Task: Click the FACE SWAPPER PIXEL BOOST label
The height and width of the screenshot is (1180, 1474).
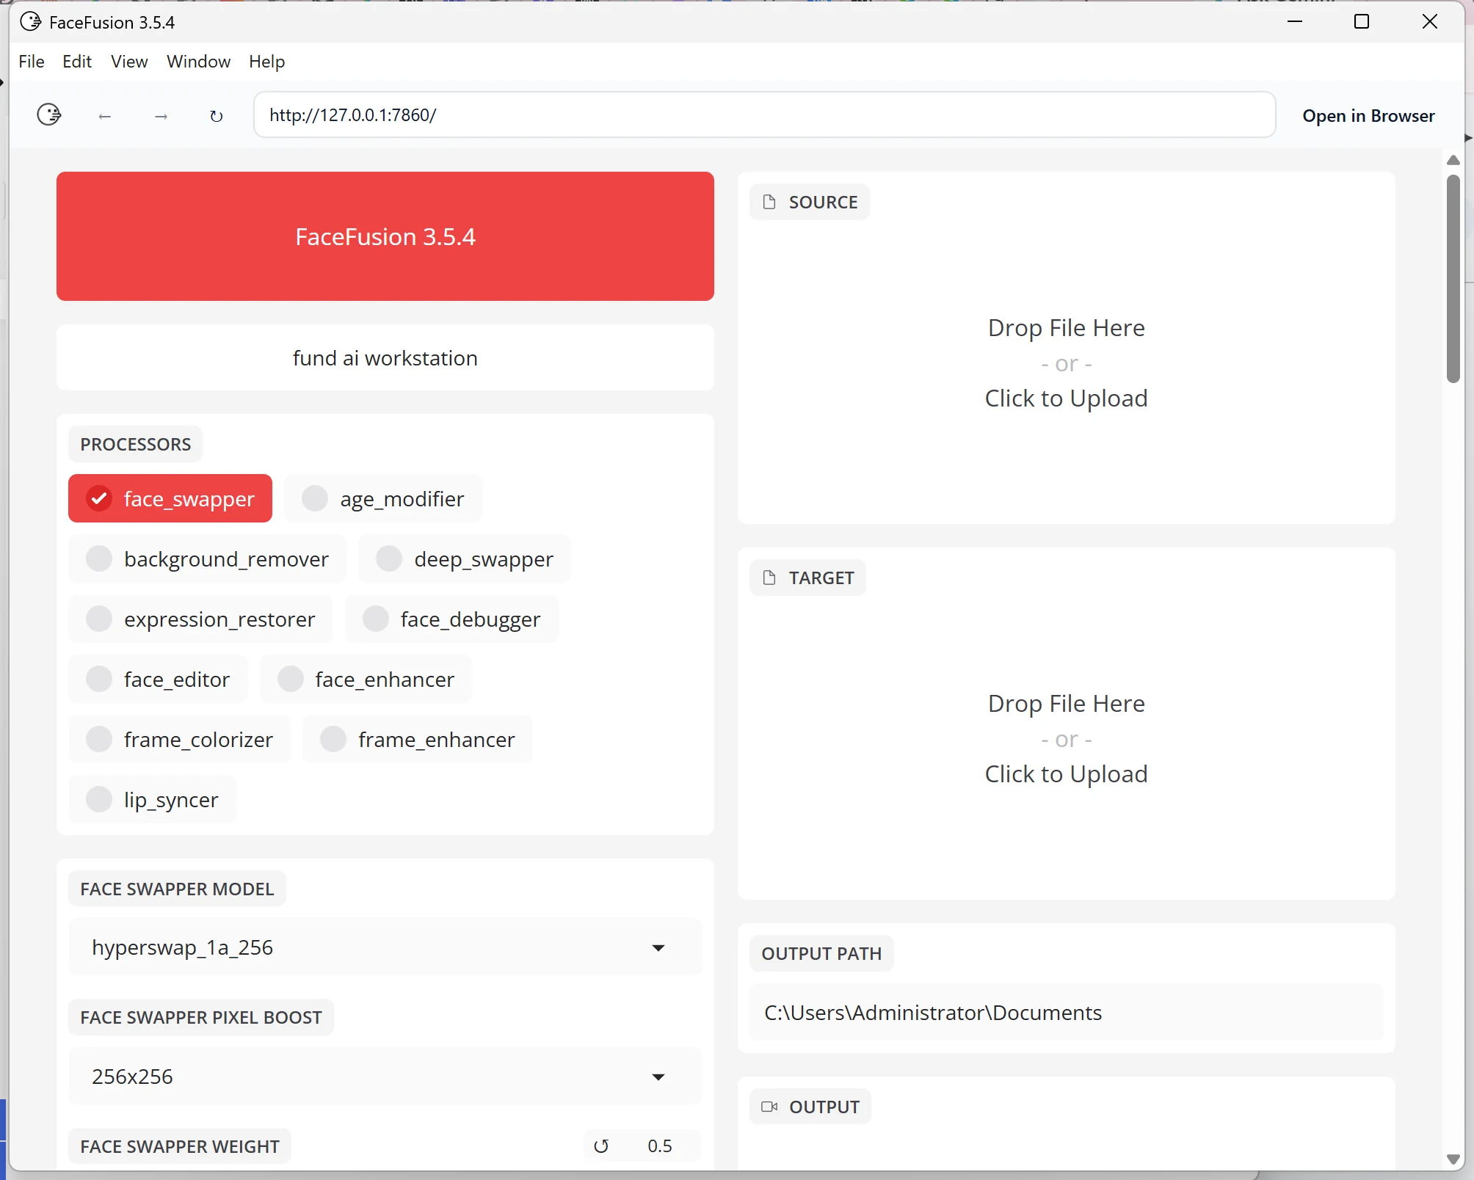Action: click(x=201, y=1017)
